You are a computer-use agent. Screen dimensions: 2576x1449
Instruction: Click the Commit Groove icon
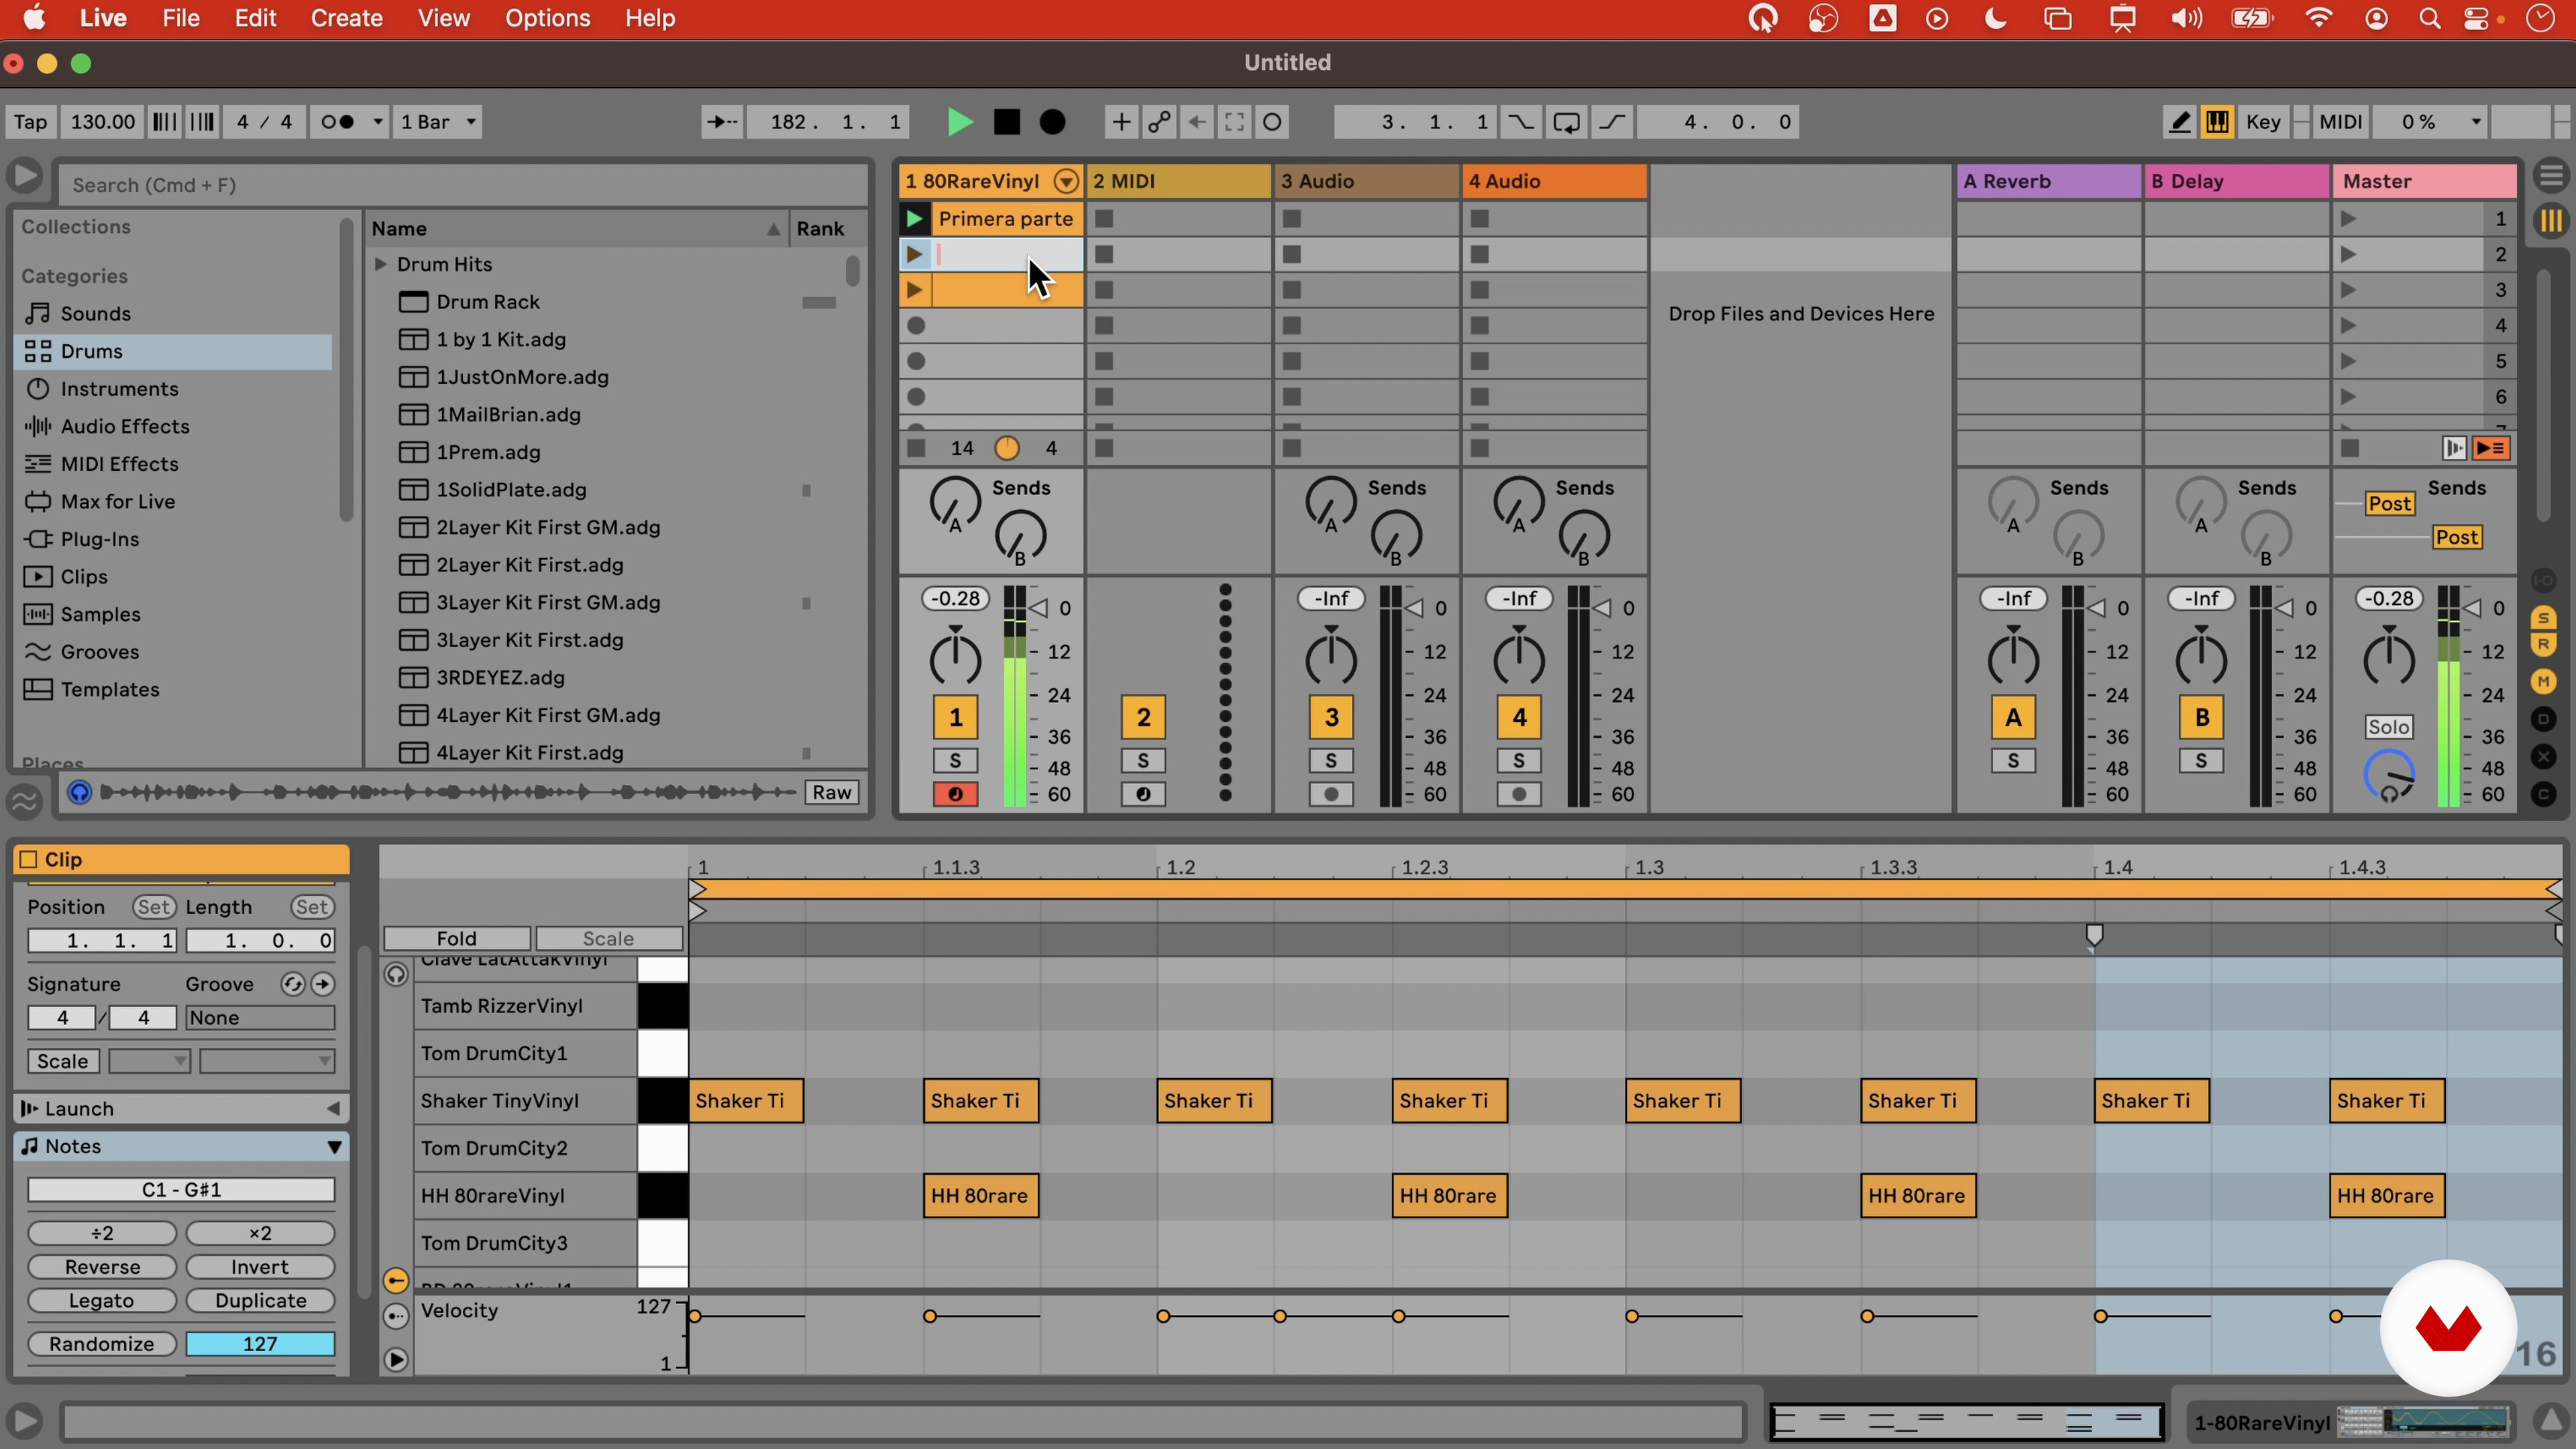[x=322, y=984]
